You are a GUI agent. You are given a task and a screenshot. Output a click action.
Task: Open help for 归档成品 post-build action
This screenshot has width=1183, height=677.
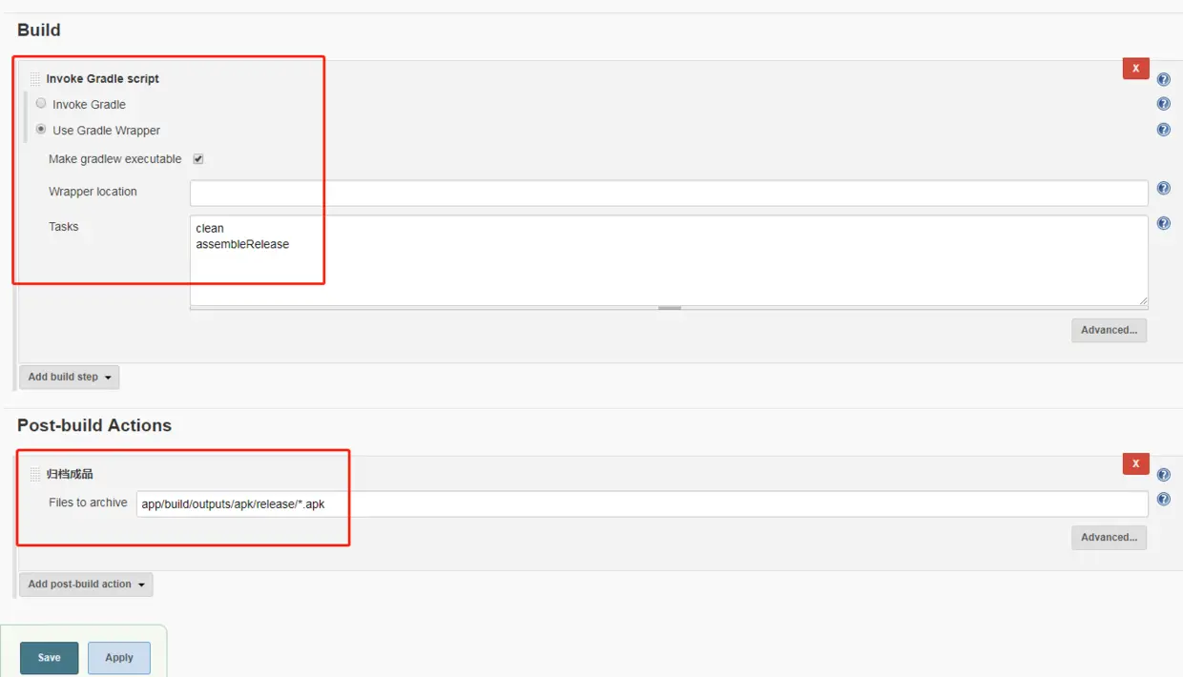(x=1163, y=474)
